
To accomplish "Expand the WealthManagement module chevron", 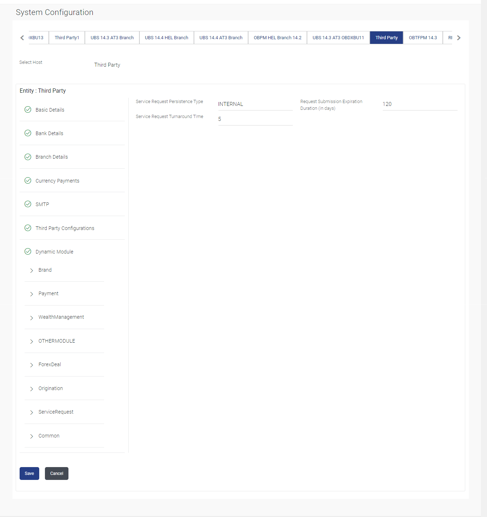I will pos(31,318).
